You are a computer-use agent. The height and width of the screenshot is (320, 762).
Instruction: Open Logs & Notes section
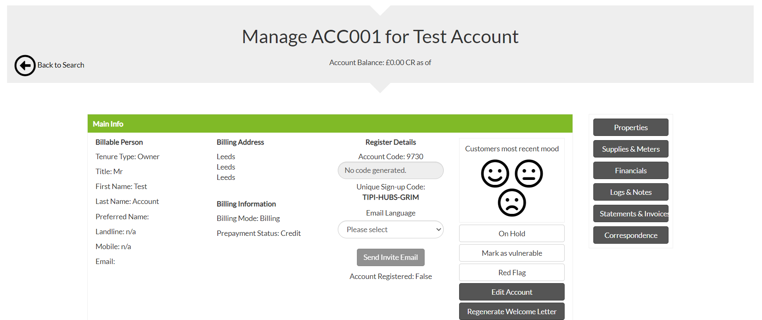point(630,192)
